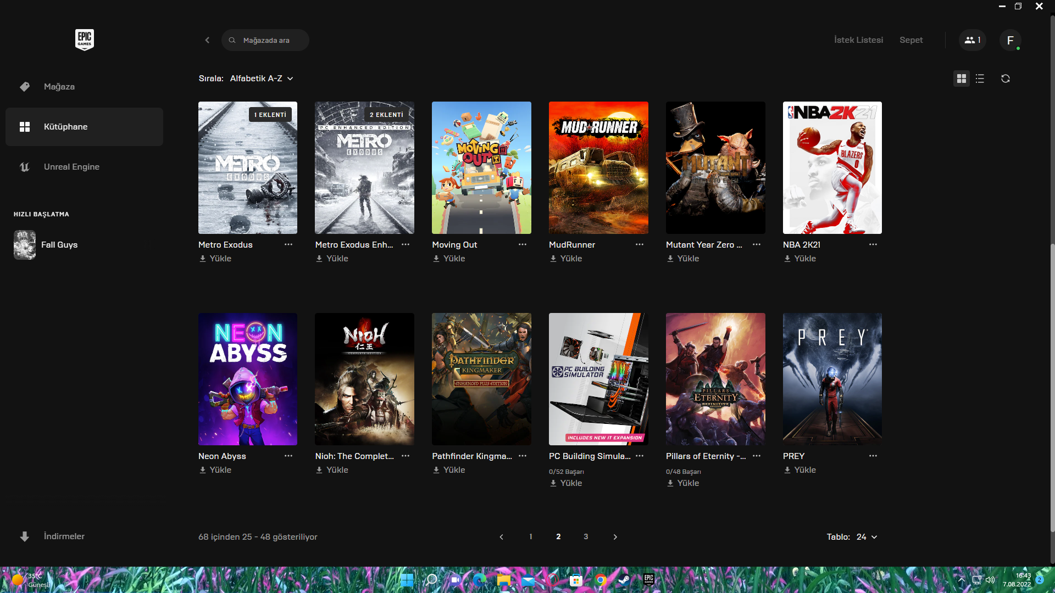Install Neon Abyss via Yükle

tap(215, 470)
